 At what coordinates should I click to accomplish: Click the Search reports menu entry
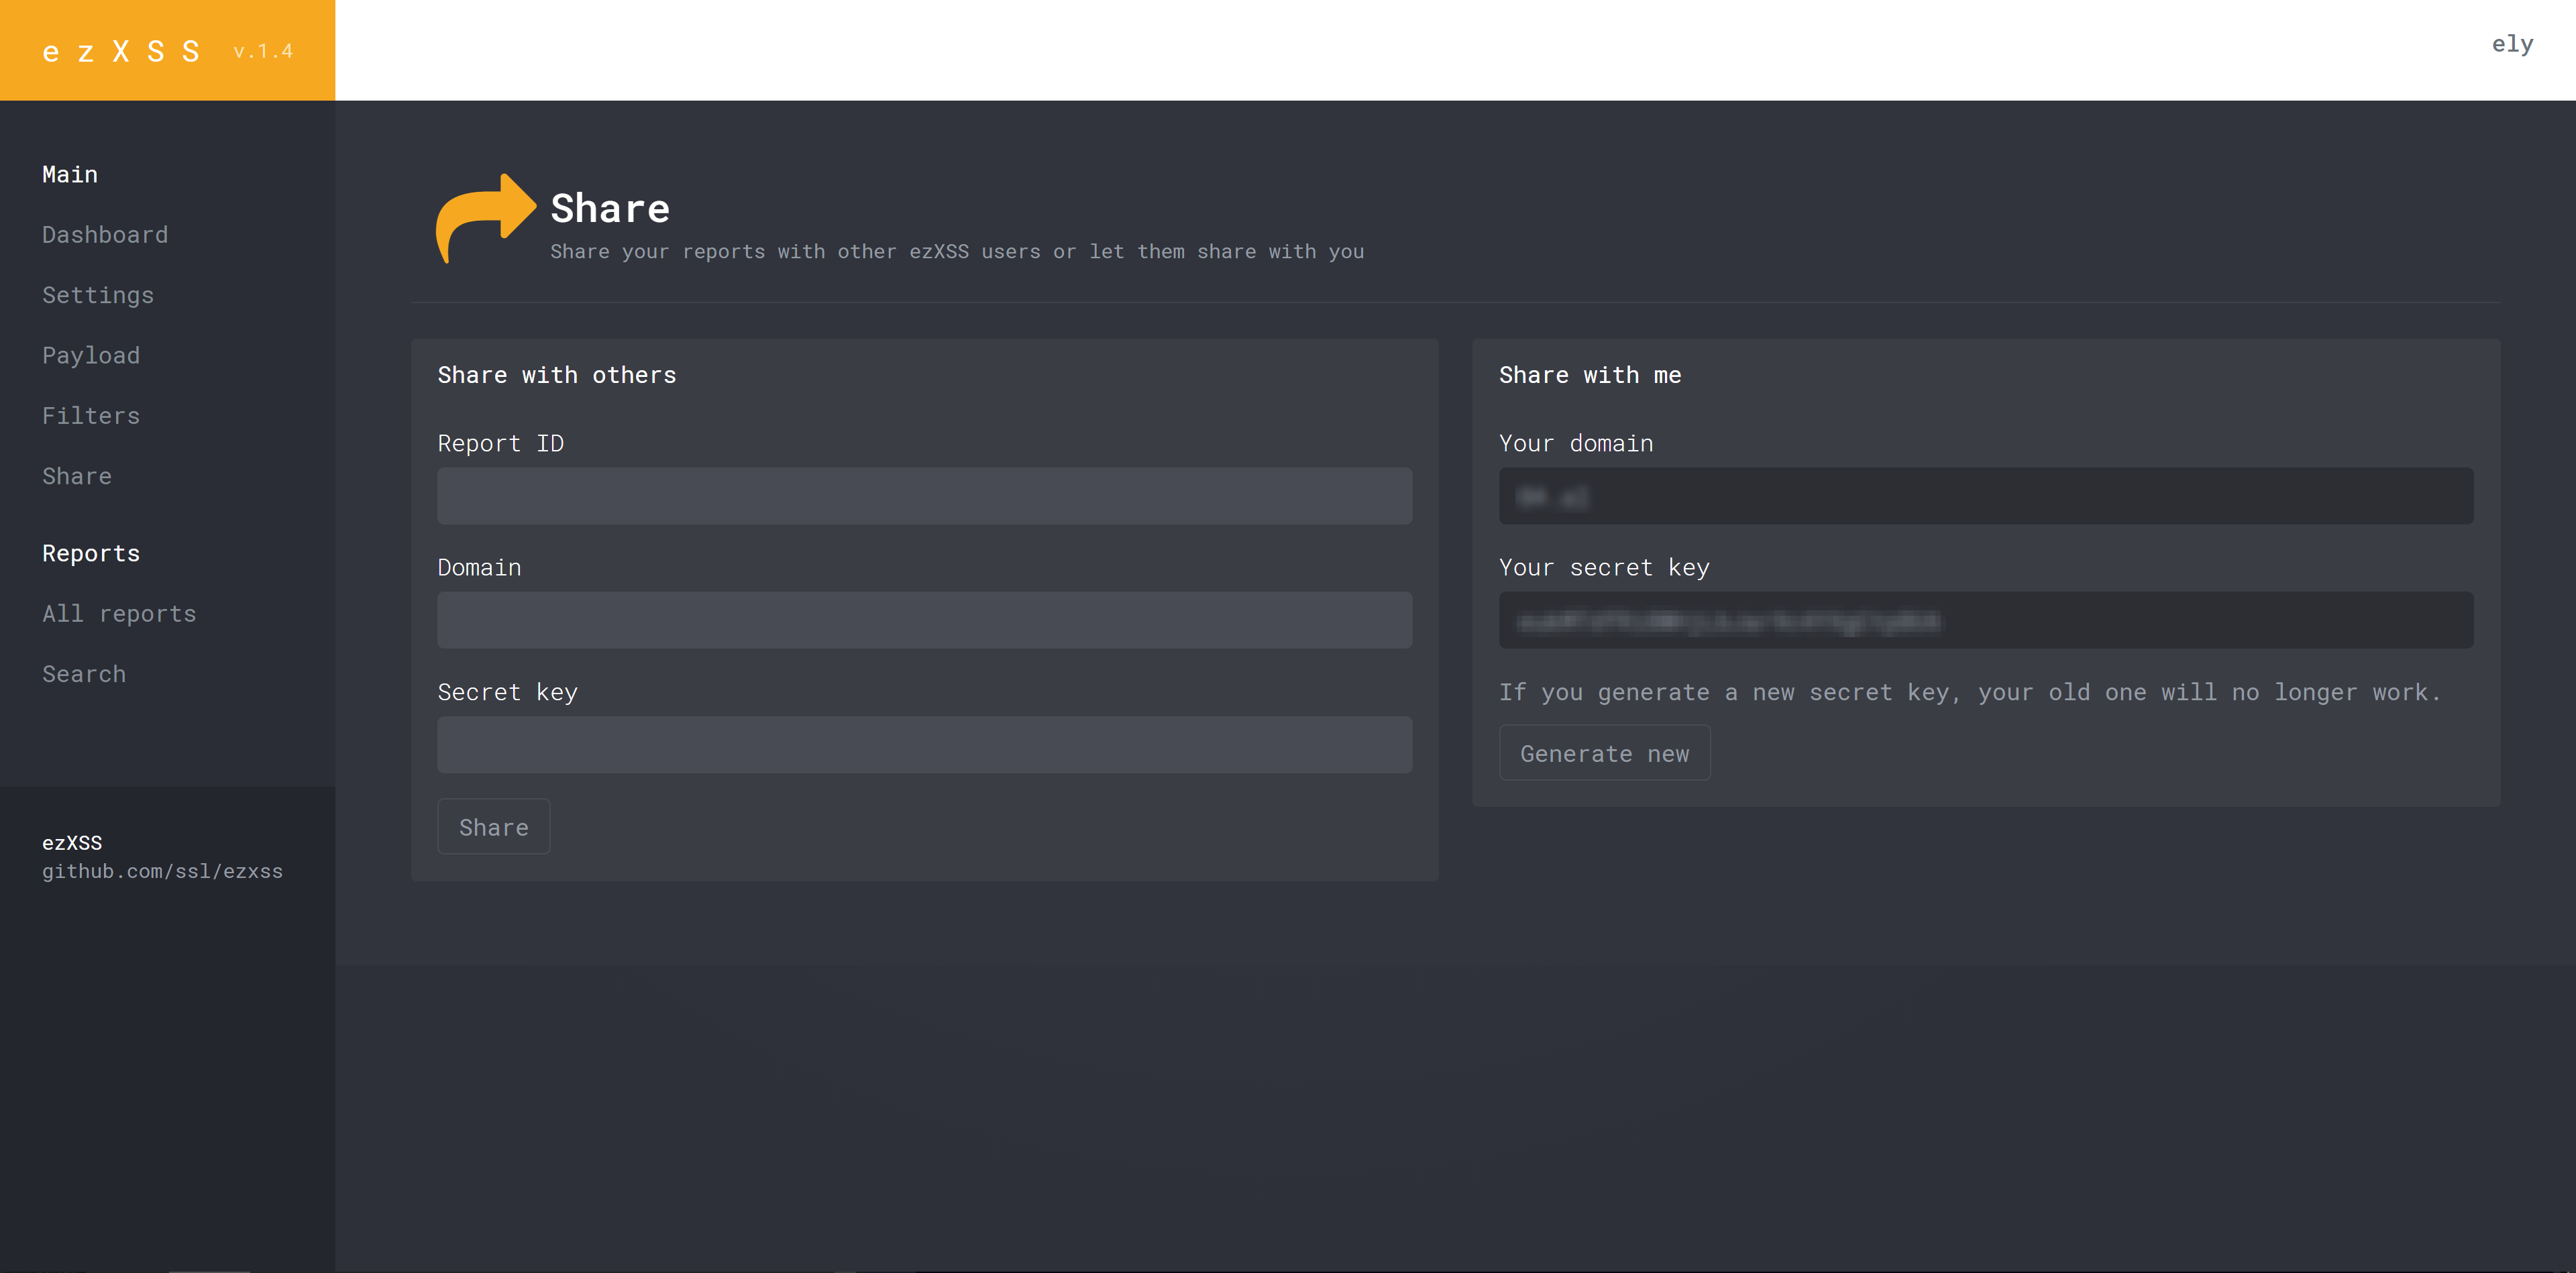point(84,673)
